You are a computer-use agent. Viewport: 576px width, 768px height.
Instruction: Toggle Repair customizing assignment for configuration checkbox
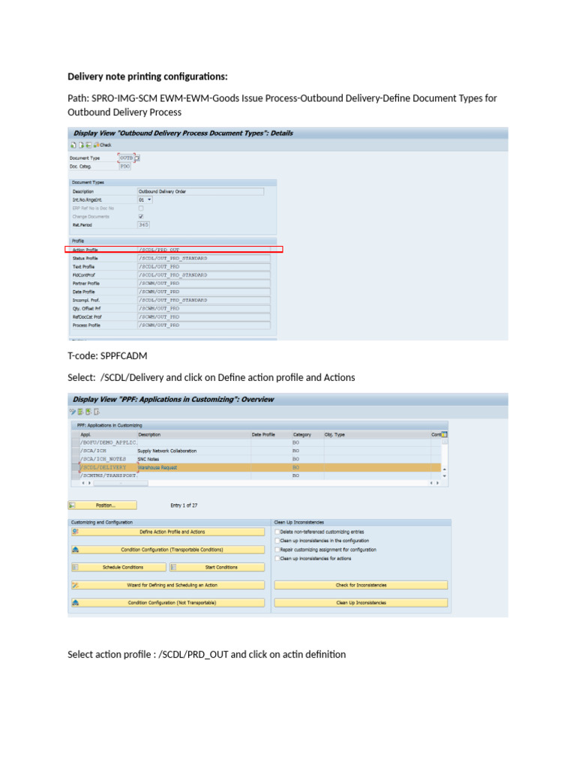[x=277, y=550]
